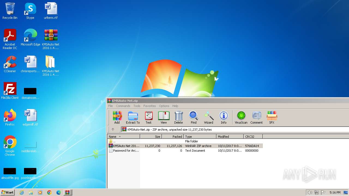Click the View toolbar icon
Screen dimensions: 349x196
pos(164,118)
